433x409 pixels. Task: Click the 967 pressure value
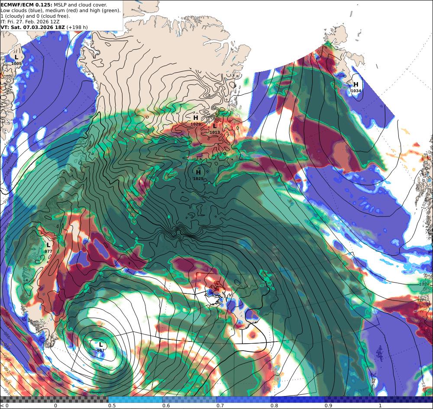pyautogui.click(x=101, y=351)
